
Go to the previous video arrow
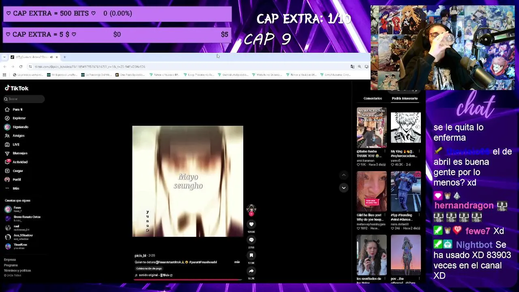(x=344, y=175)
